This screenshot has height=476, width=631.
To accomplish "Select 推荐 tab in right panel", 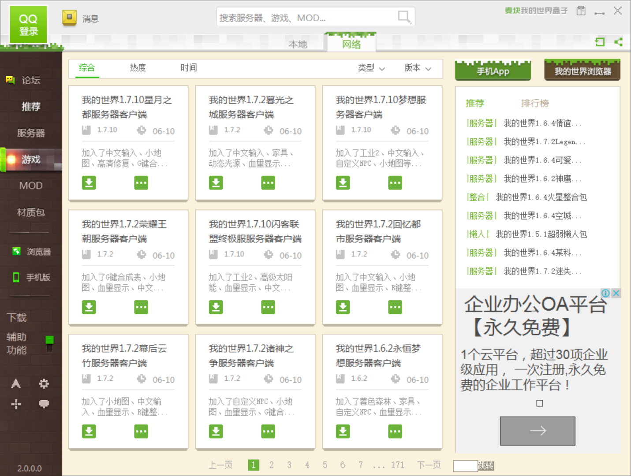I will pyautogui.click(x=475, y=103).
